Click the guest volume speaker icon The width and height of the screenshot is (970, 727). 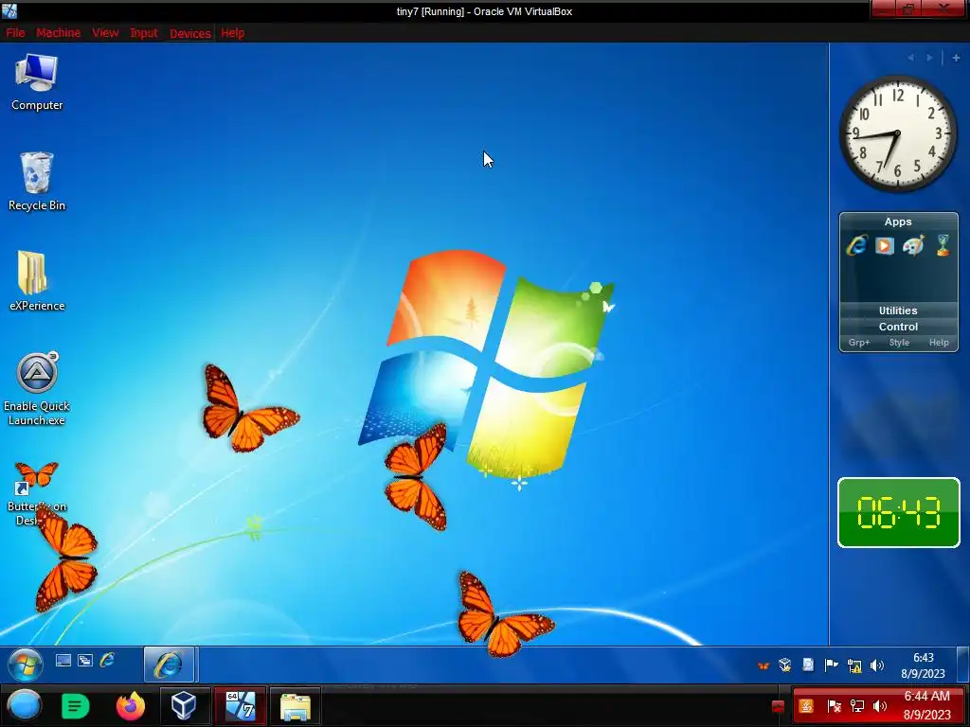[876, 665]
